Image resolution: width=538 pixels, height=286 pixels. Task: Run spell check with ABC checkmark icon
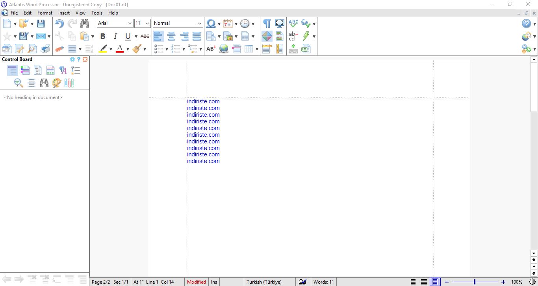click(293, 24)
